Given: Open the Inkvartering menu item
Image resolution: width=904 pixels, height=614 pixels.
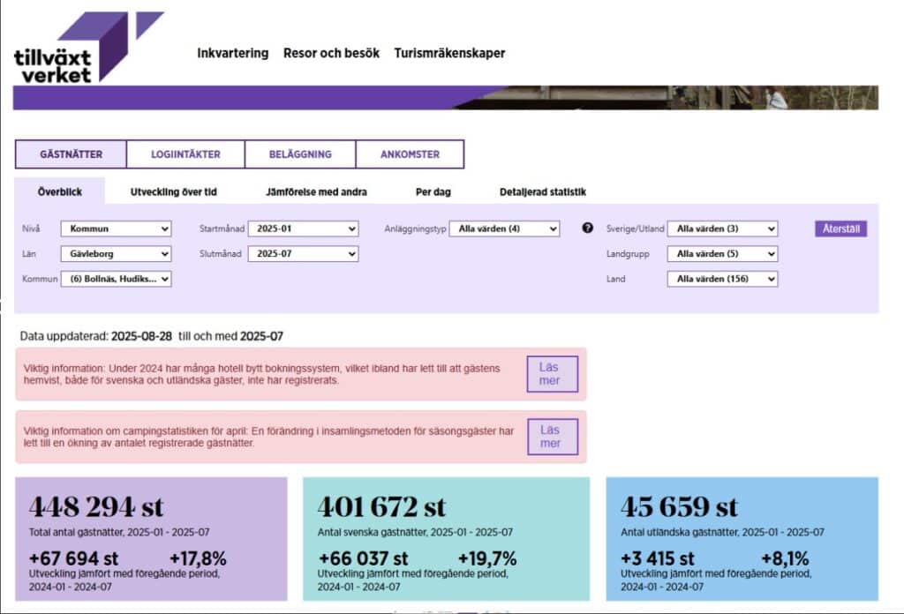Looking at the screenshot, I should (x=232, y=53).
